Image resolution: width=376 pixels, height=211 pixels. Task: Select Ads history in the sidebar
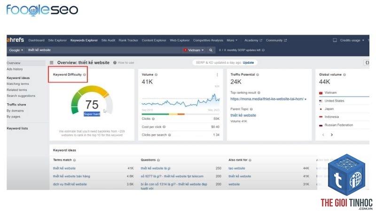[15, 69]
